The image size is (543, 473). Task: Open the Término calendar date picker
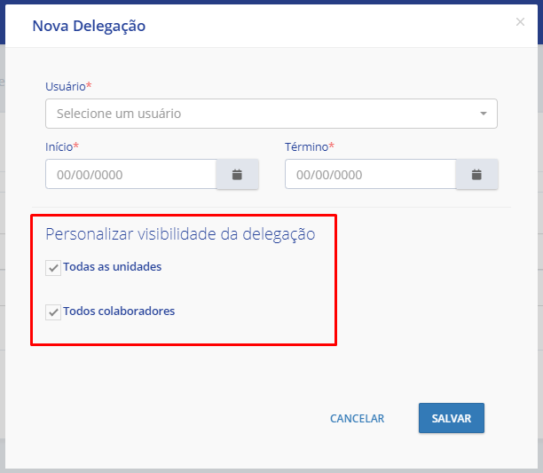[476, 175]
